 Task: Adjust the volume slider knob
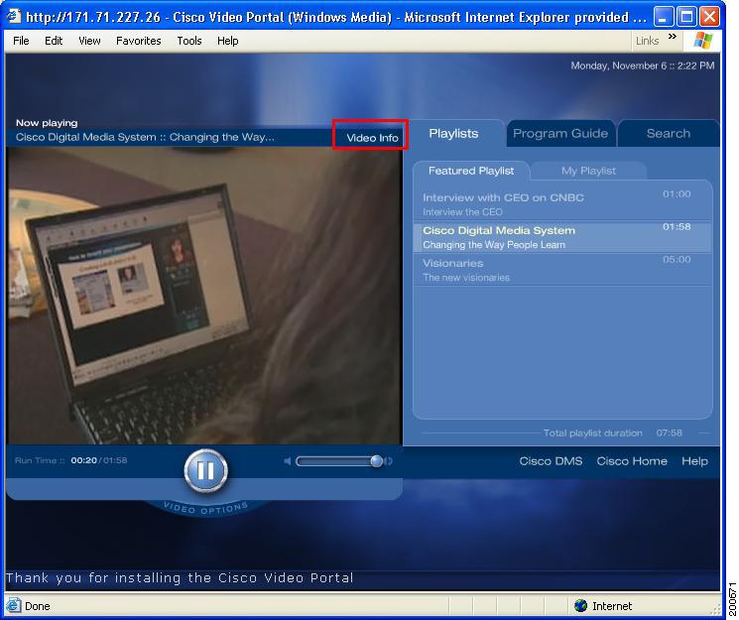tap(376, 461)
